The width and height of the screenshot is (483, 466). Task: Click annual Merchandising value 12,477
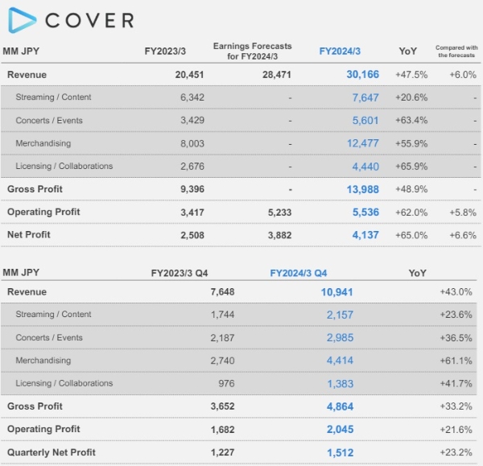(363, 143)
